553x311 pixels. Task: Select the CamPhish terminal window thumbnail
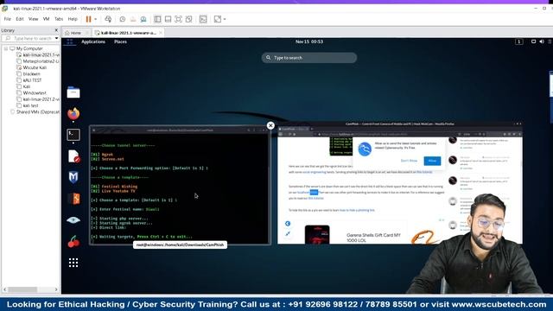coord(181,185)
